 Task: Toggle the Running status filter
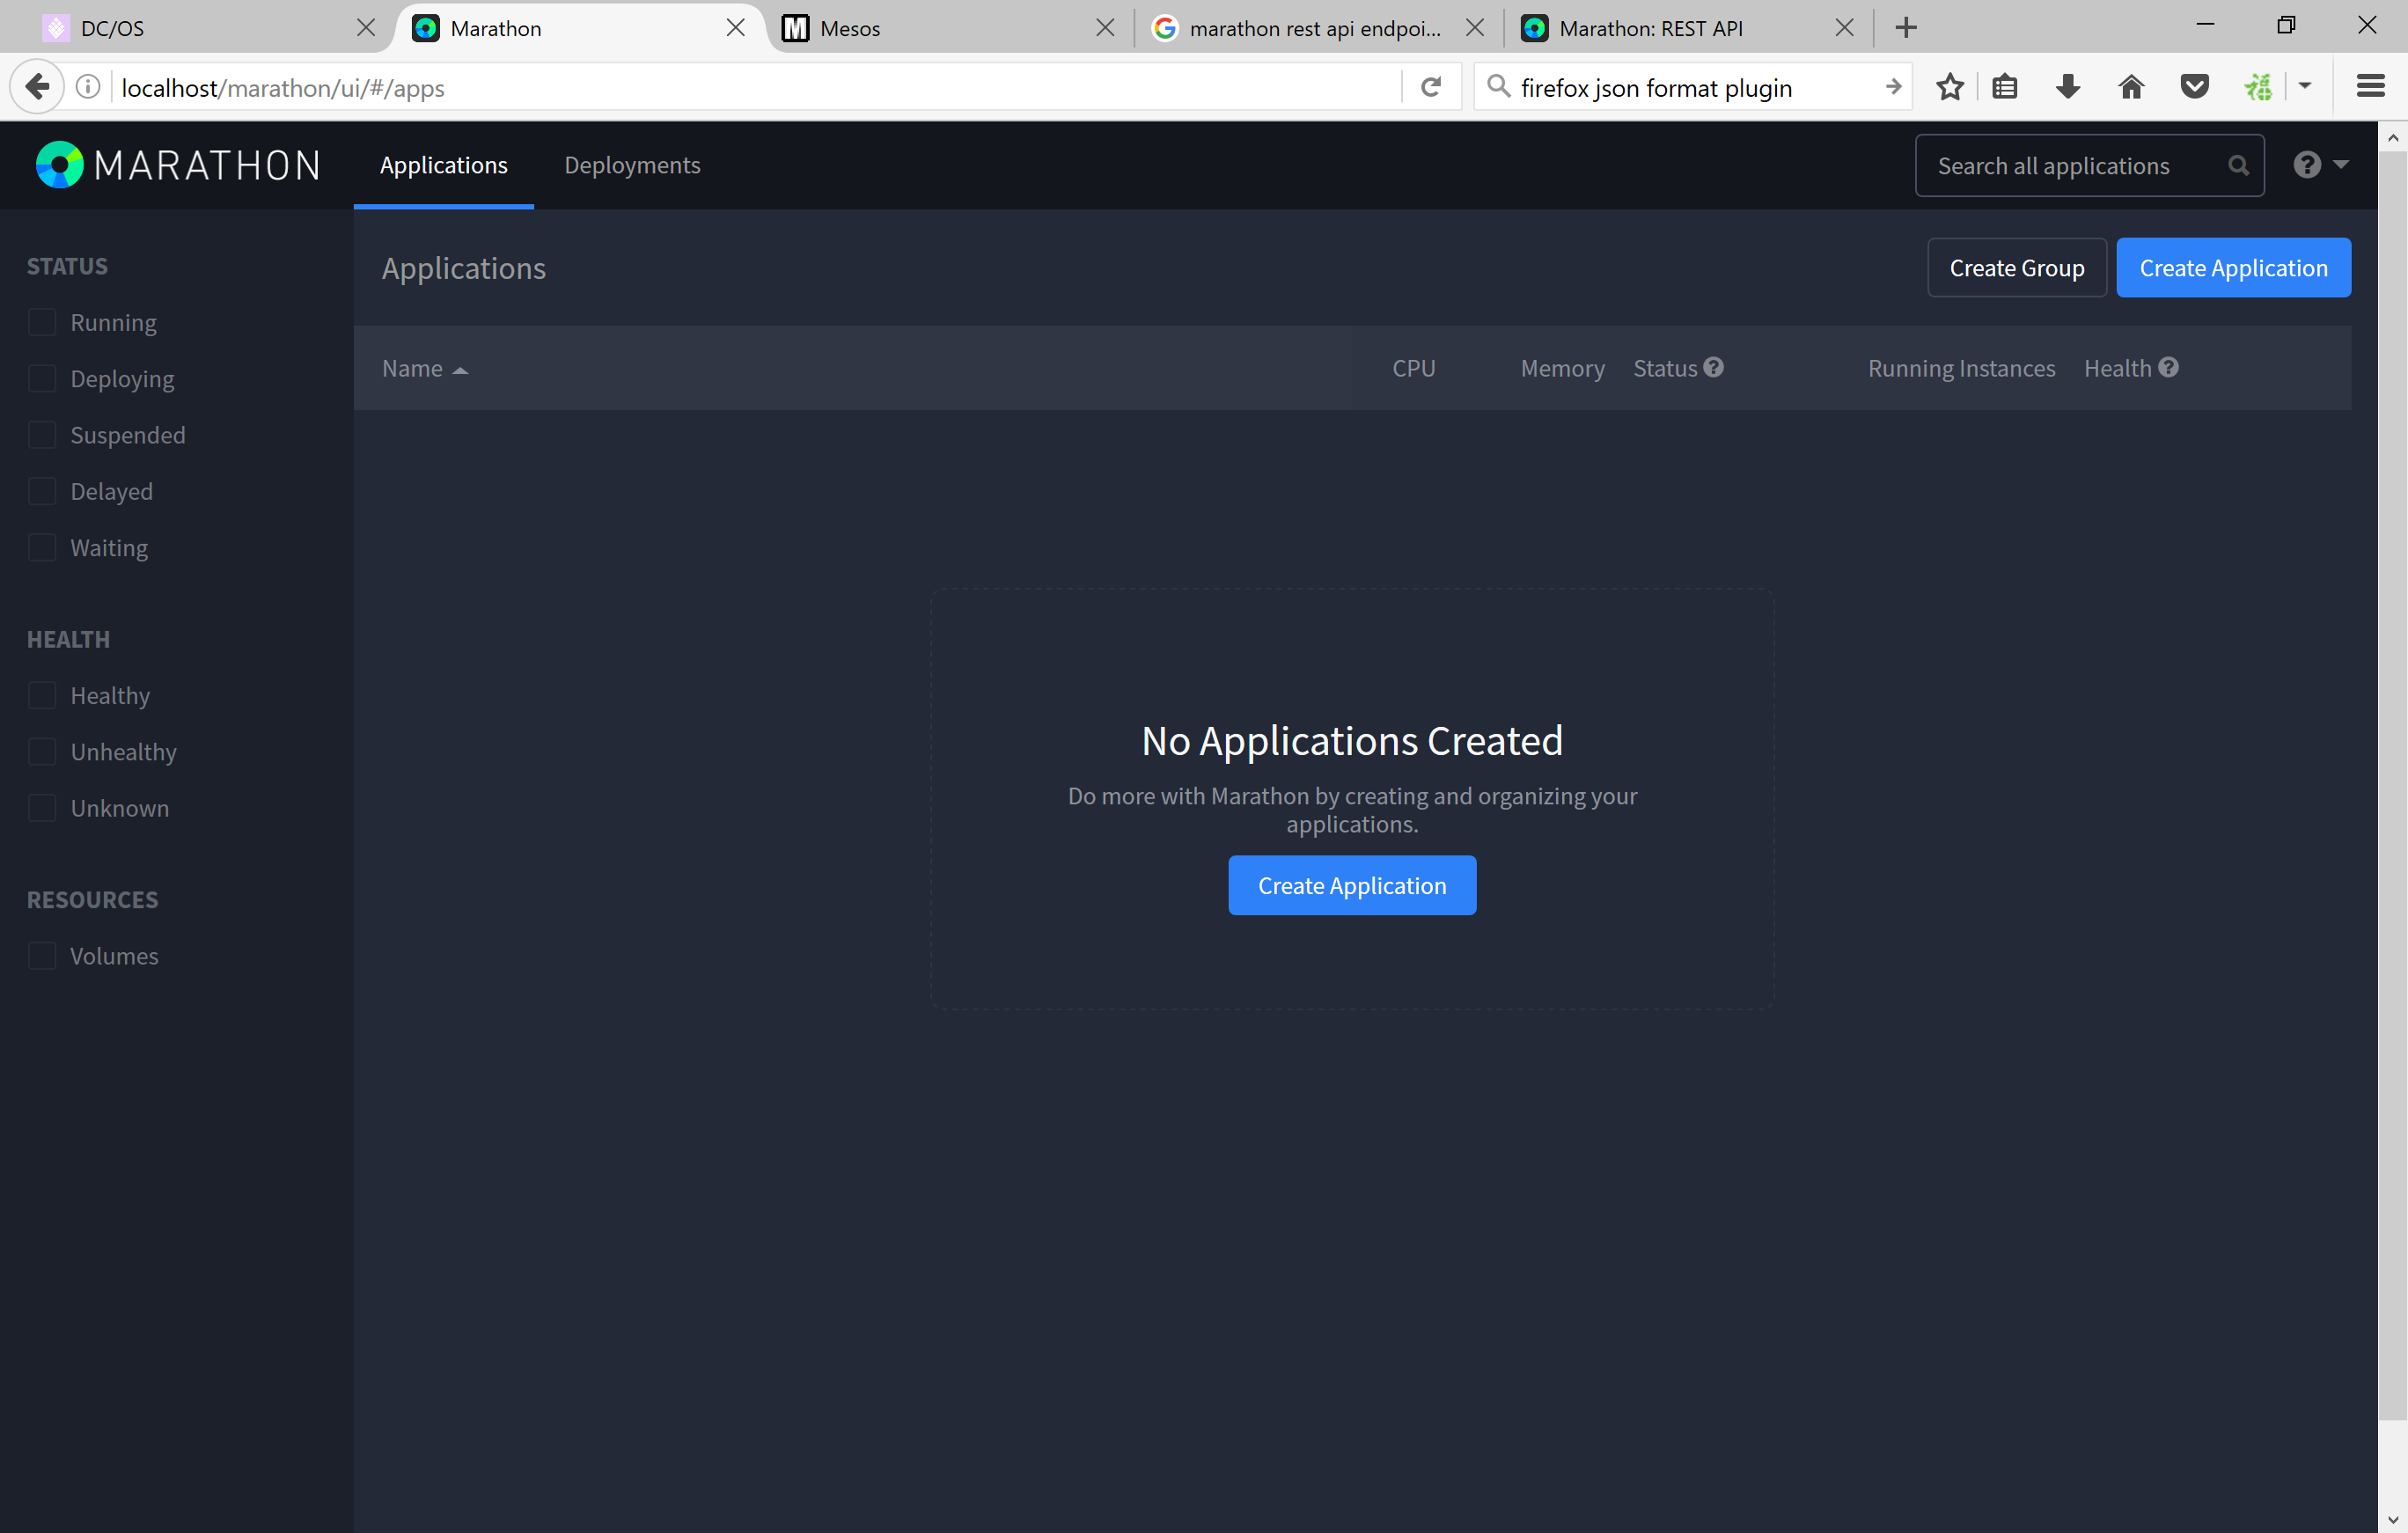[x=42, y=323]
